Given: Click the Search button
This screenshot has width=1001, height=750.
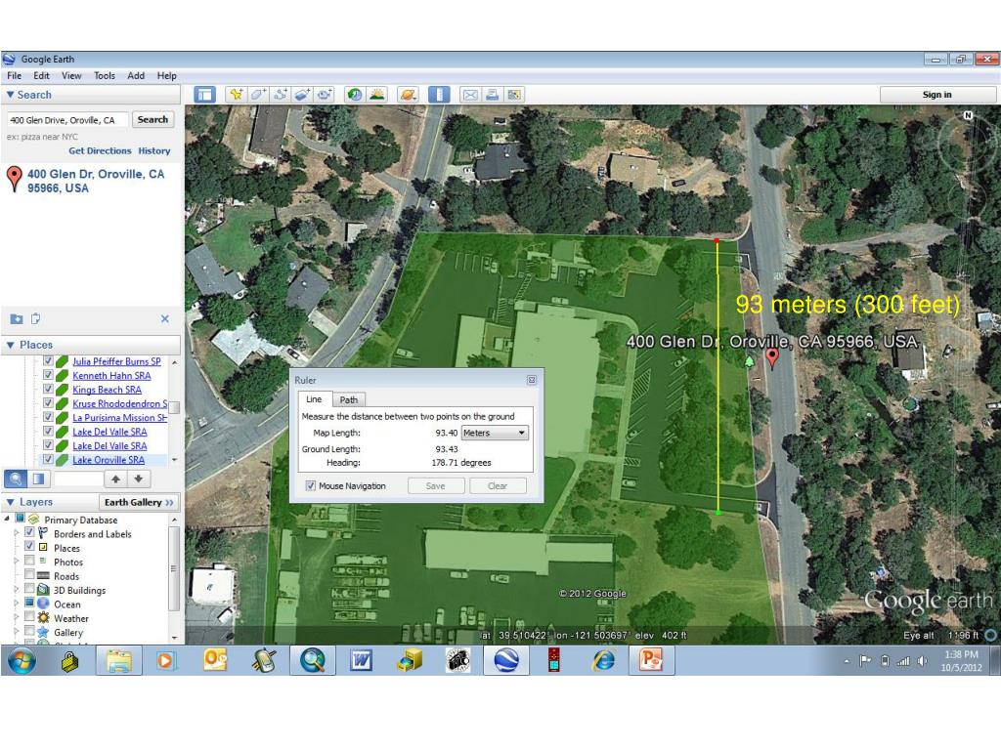Looking at the screenshot, I should click(152, 119).
